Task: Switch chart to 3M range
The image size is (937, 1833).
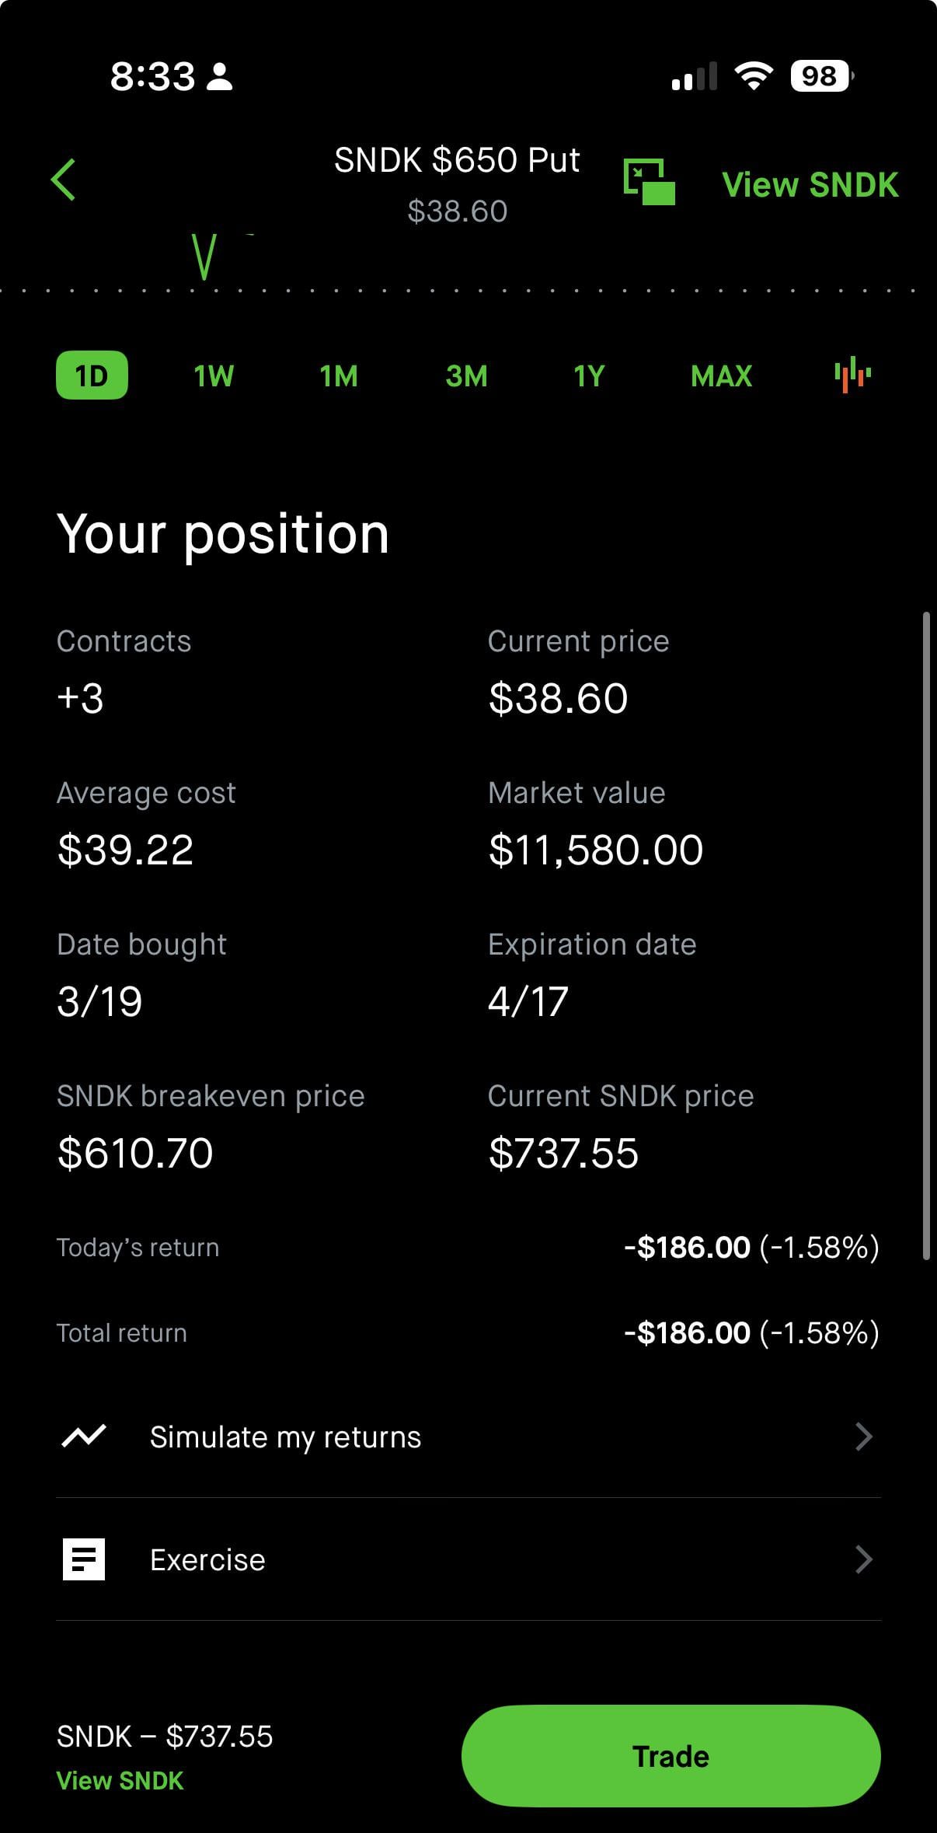Action: (x=466, y=376)
